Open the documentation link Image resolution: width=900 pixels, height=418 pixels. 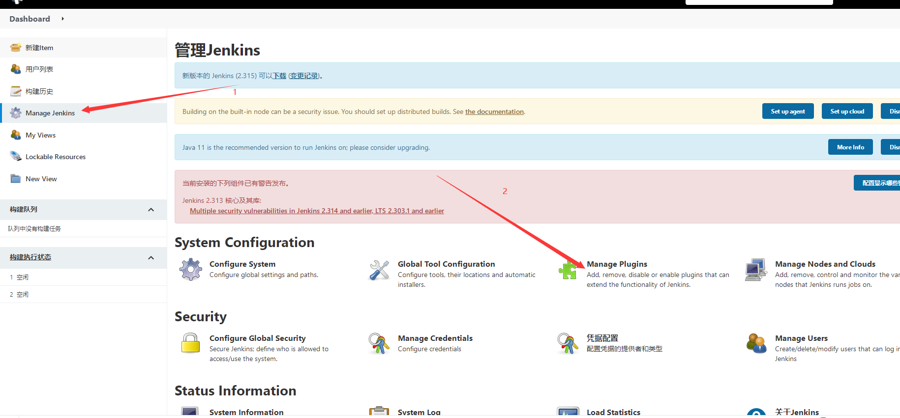[494, 111]
